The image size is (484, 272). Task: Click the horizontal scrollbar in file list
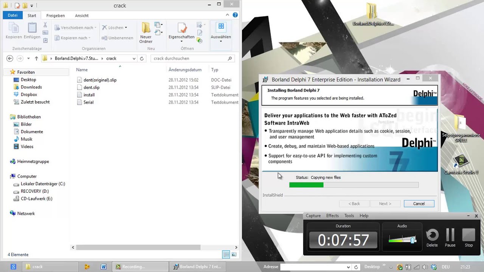(x=138, y=247)
